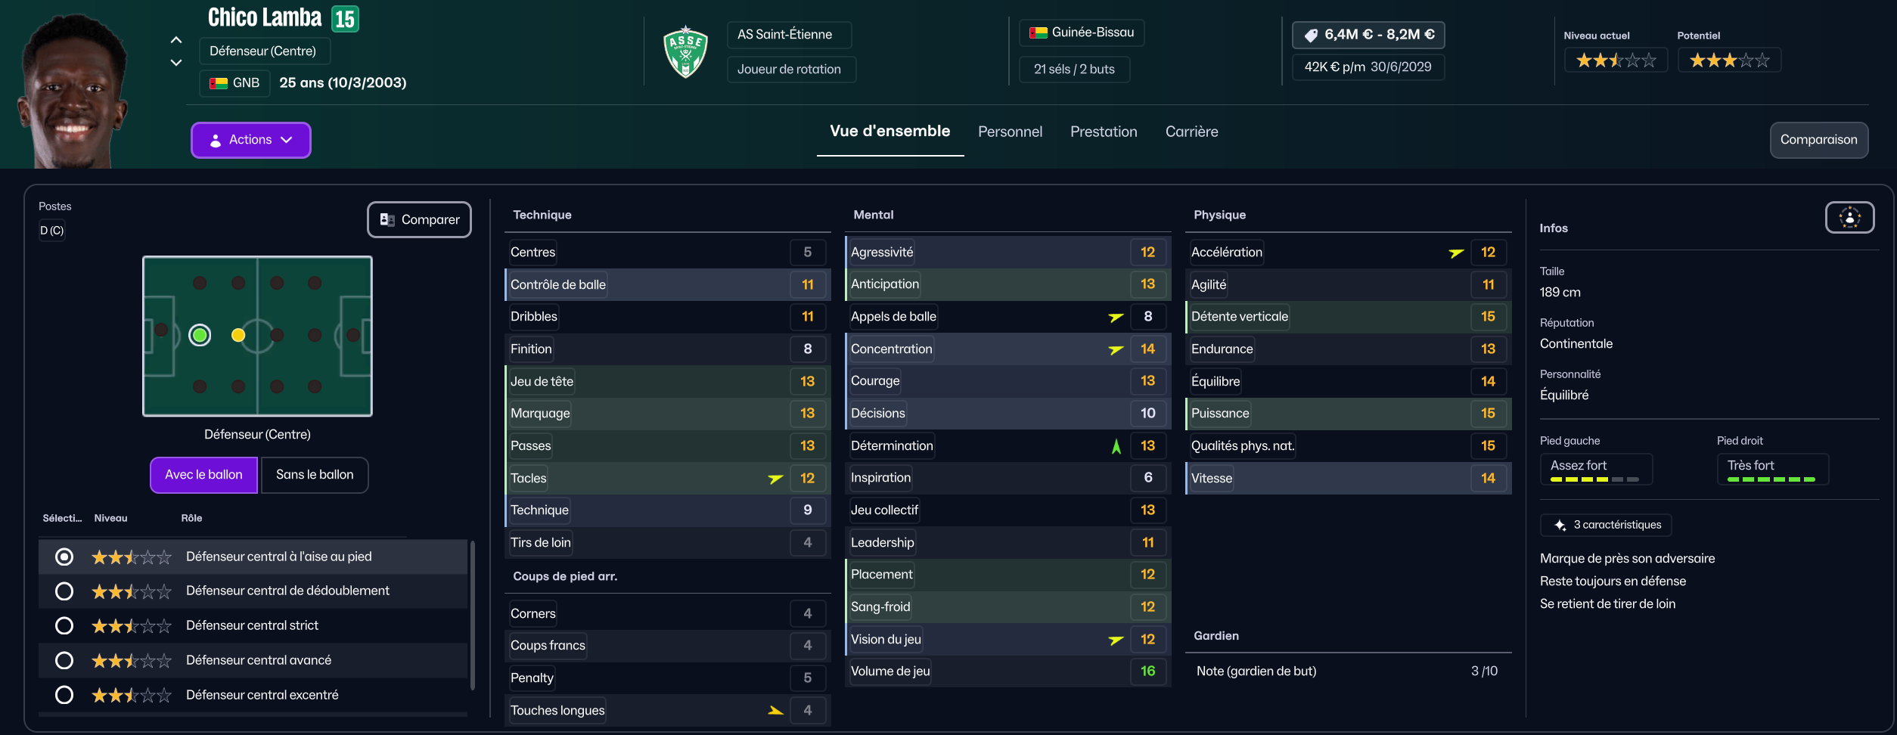Viewport: 1897px width, 735px height.
Task: Select Défenseur central avancé role radio
Action: point(64,661)
